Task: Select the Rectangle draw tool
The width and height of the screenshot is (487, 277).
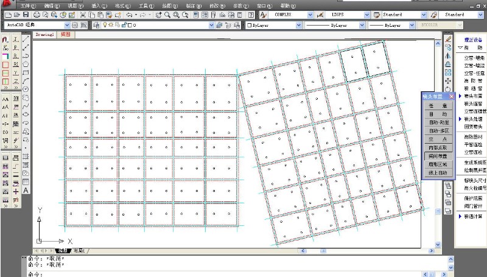Action: coord(26,72)
